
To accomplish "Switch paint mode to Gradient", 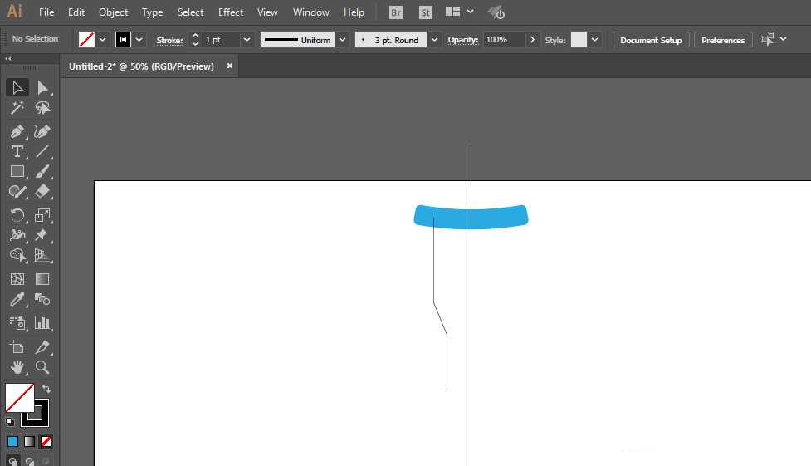I will click(x=29, y=441).
